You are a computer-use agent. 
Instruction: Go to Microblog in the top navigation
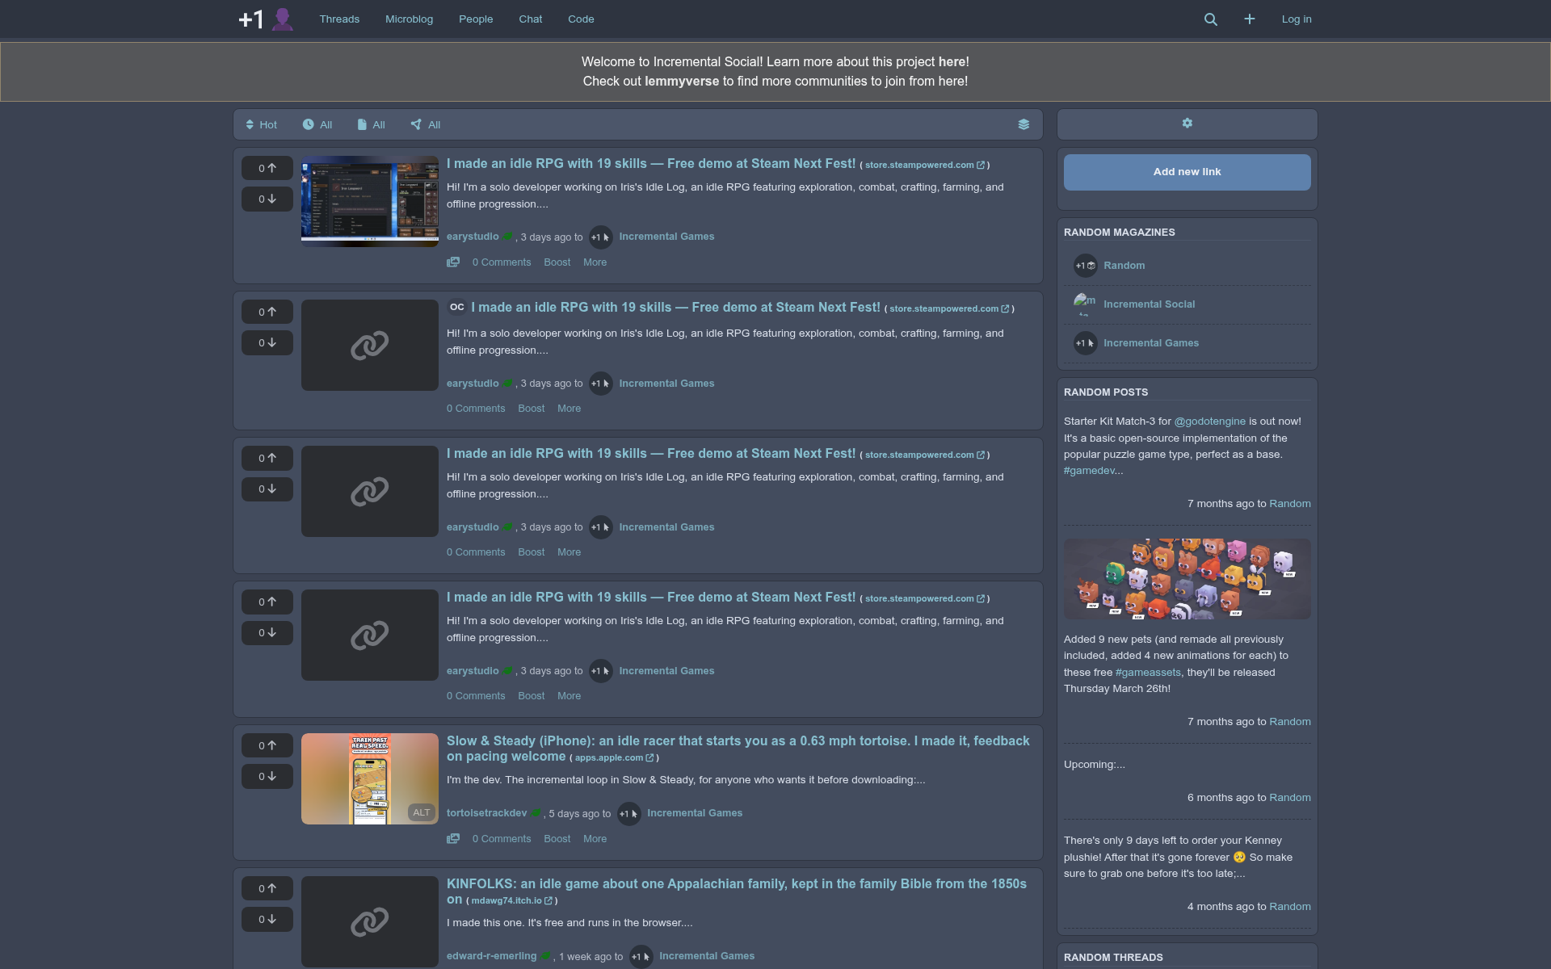tap(409, 19)
